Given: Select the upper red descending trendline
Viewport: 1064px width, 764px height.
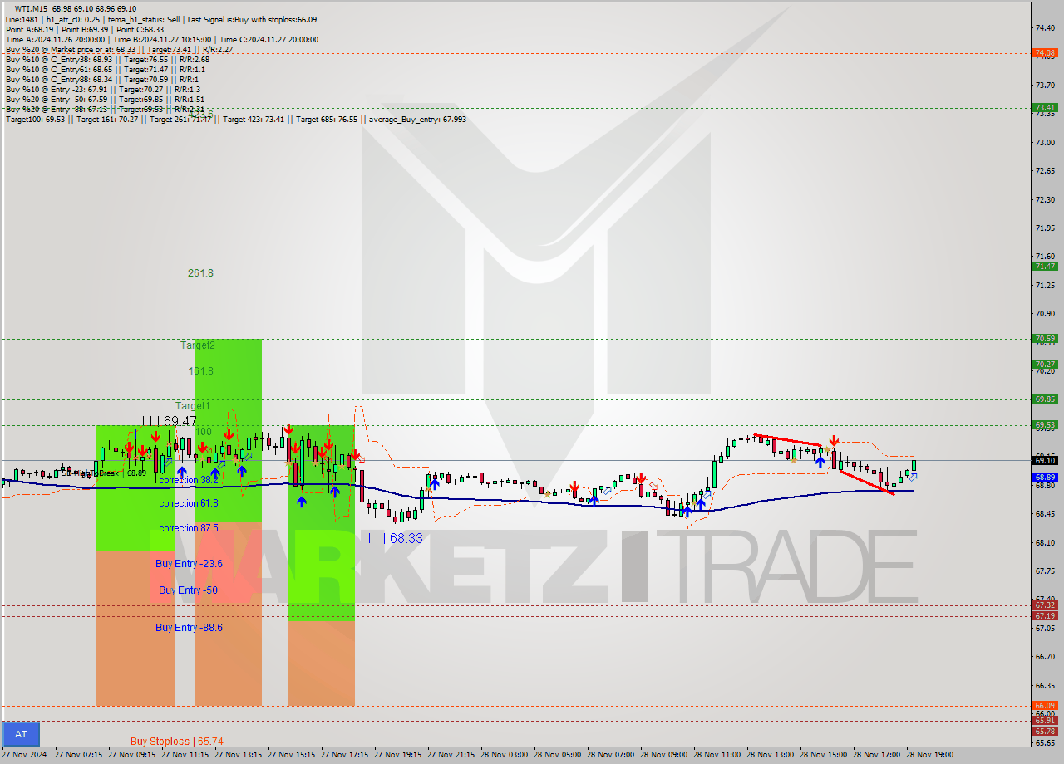Looking at the screenshot, I should point(788,440).
